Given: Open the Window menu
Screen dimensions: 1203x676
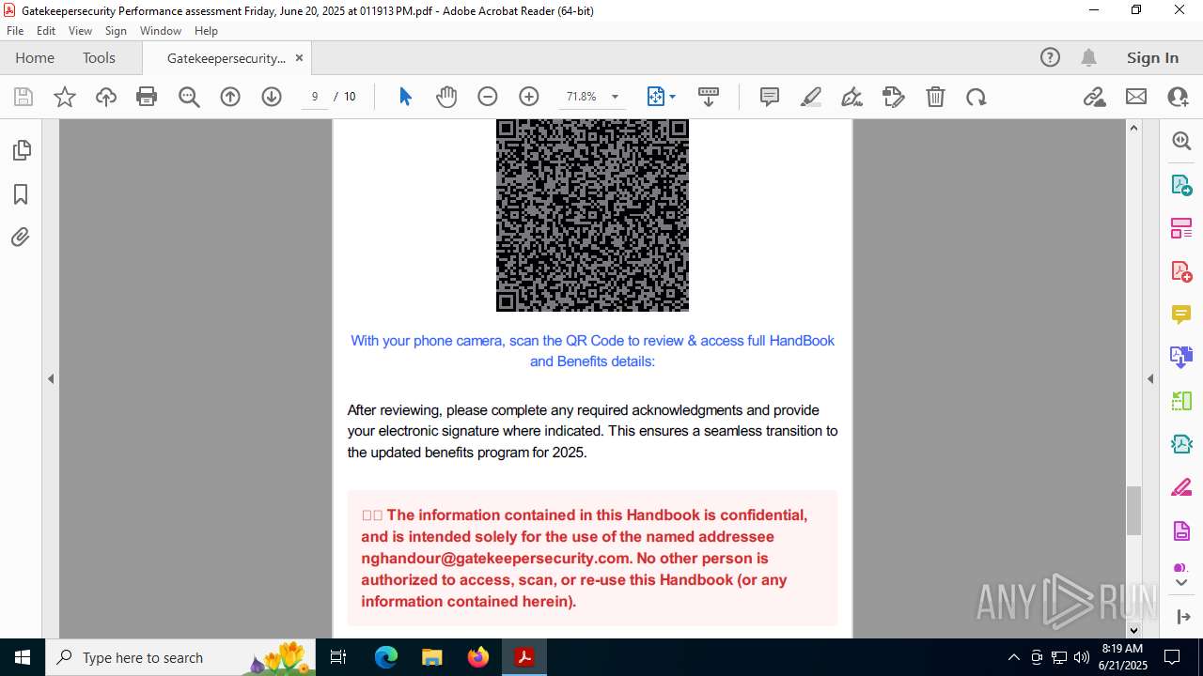Looking at the screenshot, I should coord(161,31).
